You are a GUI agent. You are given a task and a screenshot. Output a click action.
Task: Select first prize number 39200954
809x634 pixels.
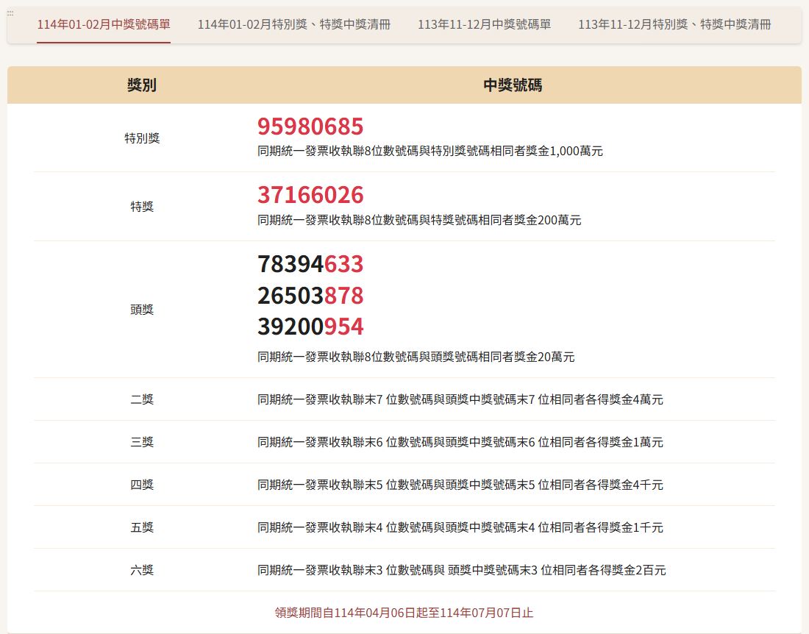click(x=310, y=327)
